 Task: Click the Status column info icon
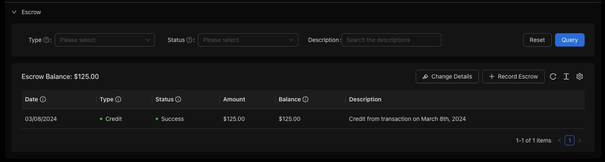point(178,99)
